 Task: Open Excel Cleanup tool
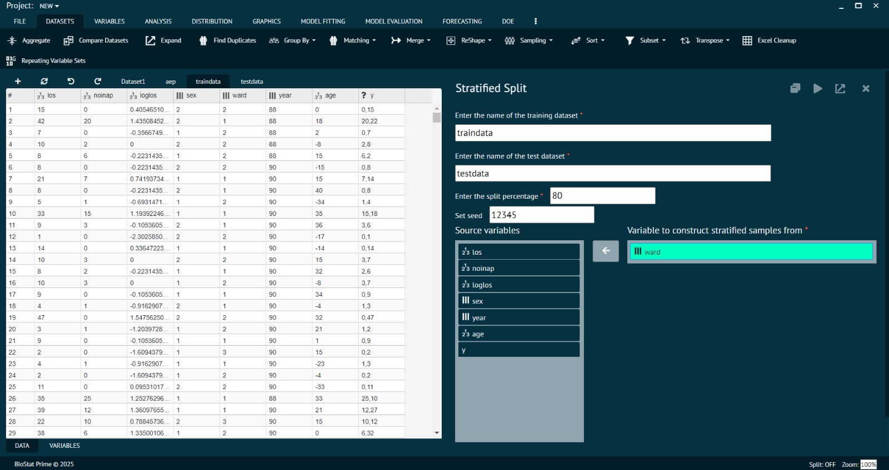(770, 41)
